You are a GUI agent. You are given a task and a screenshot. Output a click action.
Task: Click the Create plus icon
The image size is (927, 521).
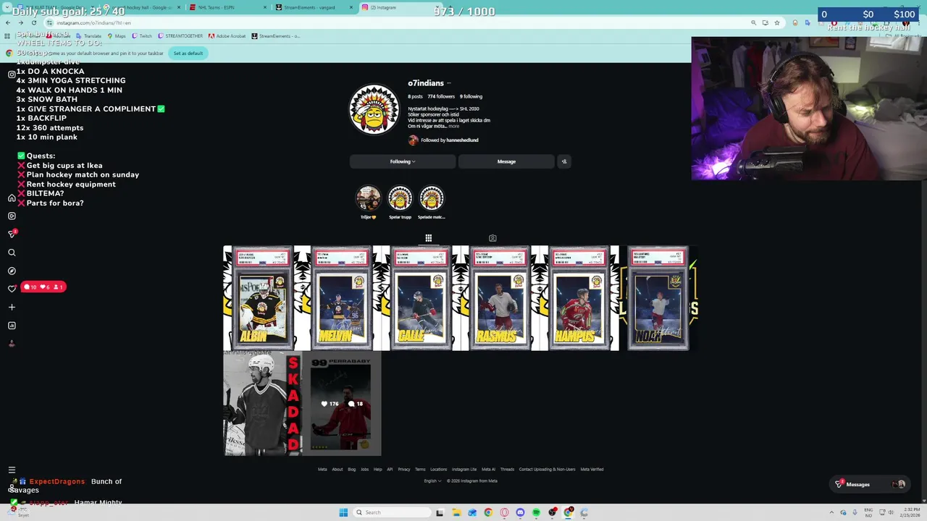tap(12, 307)
